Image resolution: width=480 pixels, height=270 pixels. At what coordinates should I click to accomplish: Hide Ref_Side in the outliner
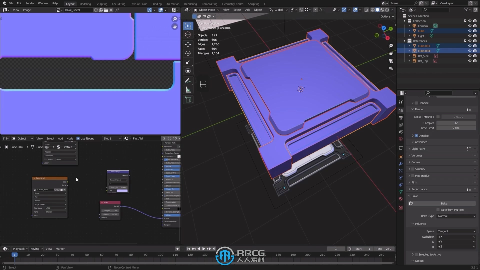(x=470, y=56)
